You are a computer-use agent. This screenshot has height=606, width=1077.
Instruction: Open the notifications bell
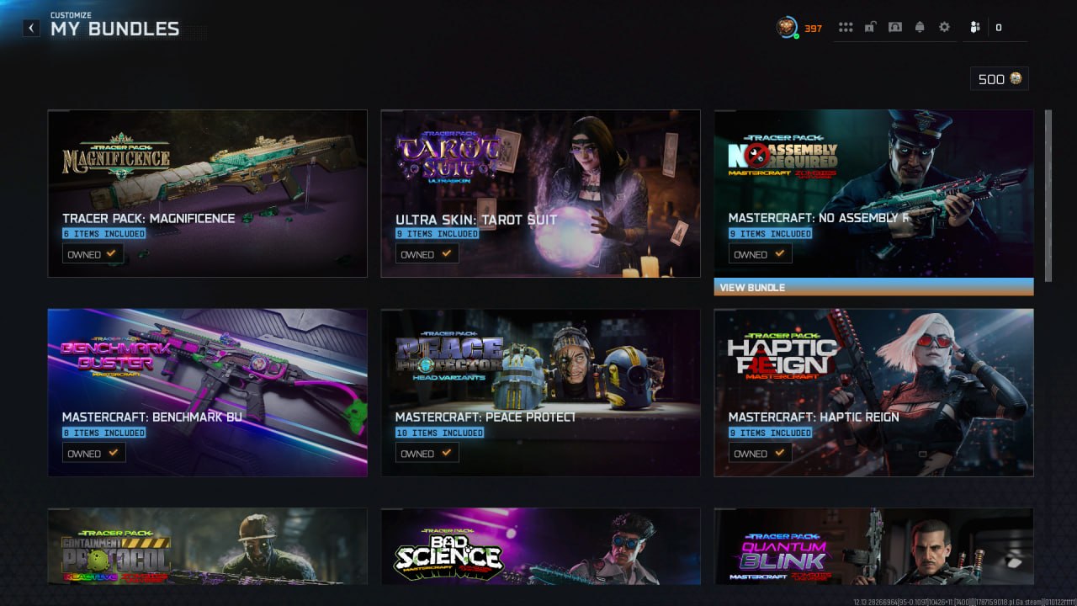pos(920,28)
